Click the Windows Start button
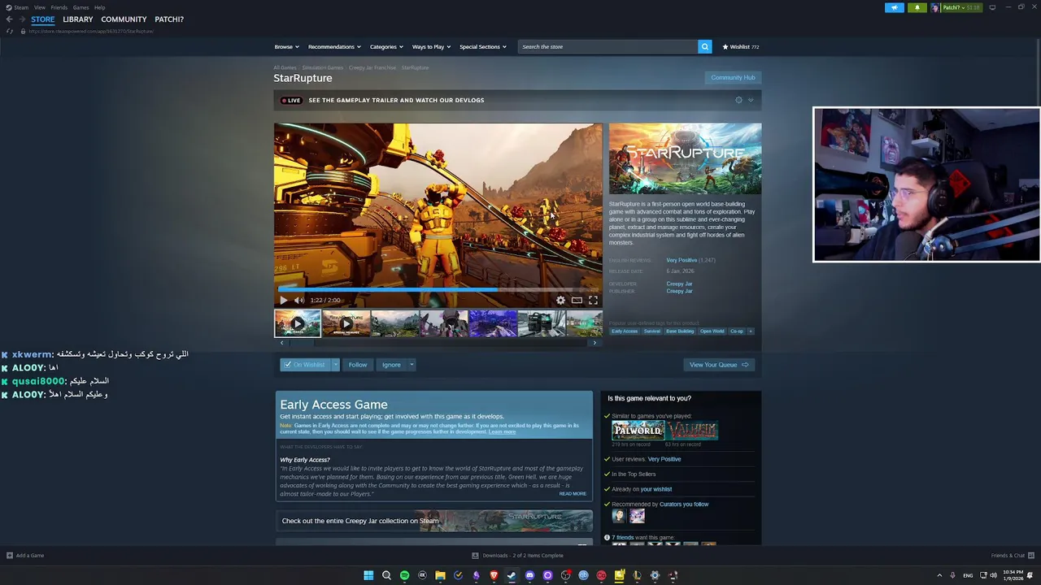The width and height of the screenshot is (1041, 585). (x=368, y=575)
